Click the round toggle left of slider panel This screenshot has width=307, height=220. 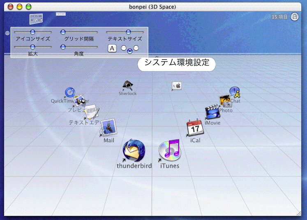coord(7,33)
